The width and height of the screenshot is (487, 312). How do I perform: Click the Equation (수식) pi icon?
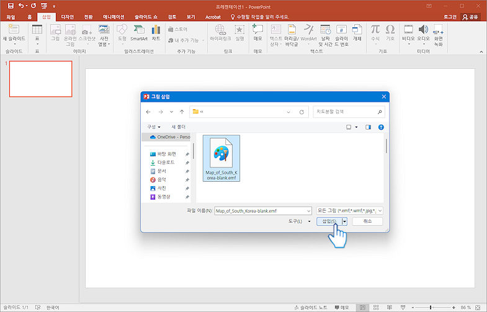pos(375,29)
